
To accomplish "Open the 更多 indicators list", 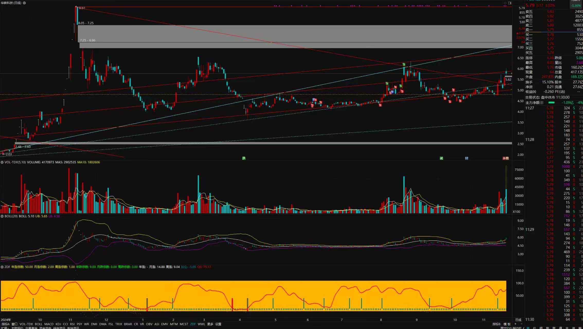I will (x=210, y=324).
